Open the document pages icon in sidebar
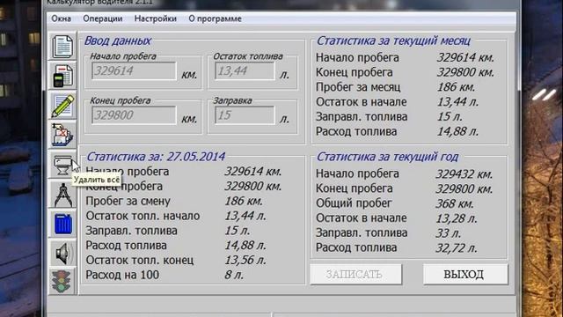This screenshot has height=317, width=563. (x=62, y=47)
